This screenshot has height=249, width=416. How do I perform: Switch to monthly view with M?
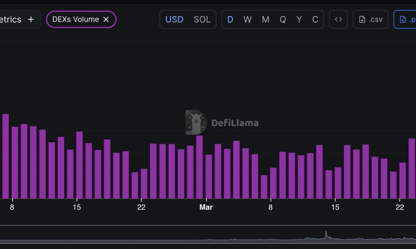tap(265, 19)
